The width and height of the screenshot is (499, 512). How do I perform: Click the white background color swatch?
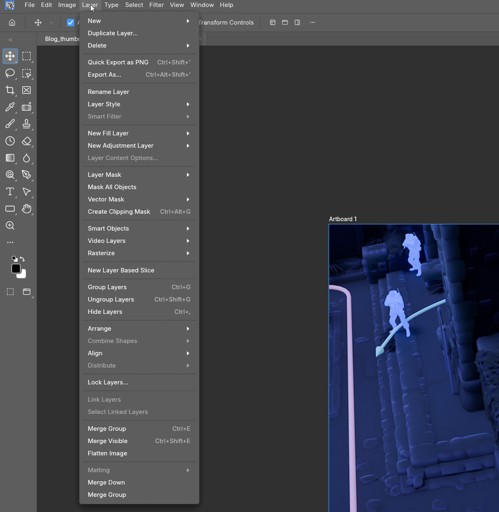[x=23, y=274]
